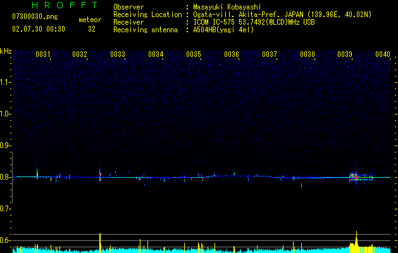Screen dimensions: 398x253
Task: Click time marker 0035
Action: tap(194, 54)
